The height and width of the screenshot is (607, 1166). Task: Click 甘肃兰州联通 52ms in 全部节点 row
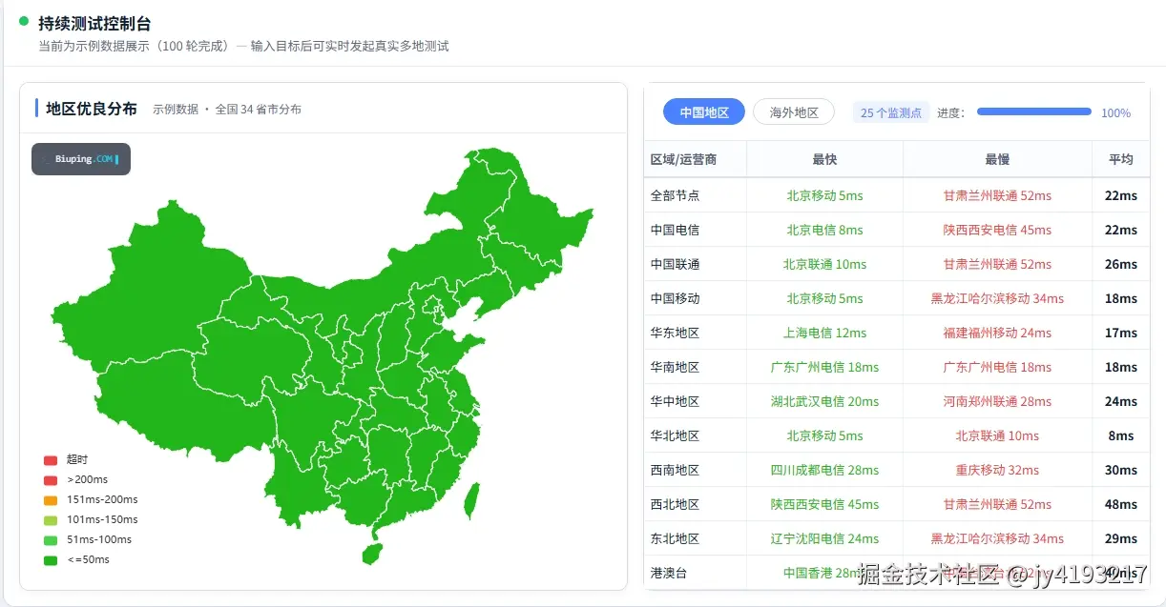(997, 195)
